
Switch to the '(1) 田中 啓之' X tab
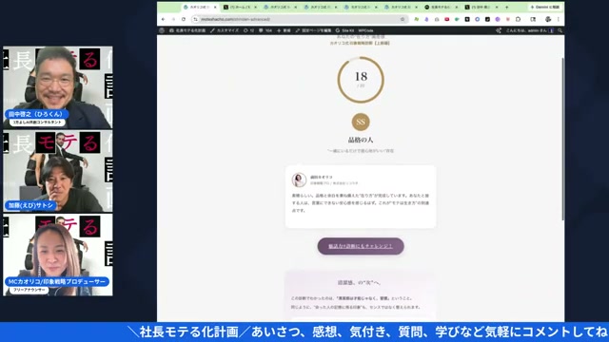tap(482, 7)
